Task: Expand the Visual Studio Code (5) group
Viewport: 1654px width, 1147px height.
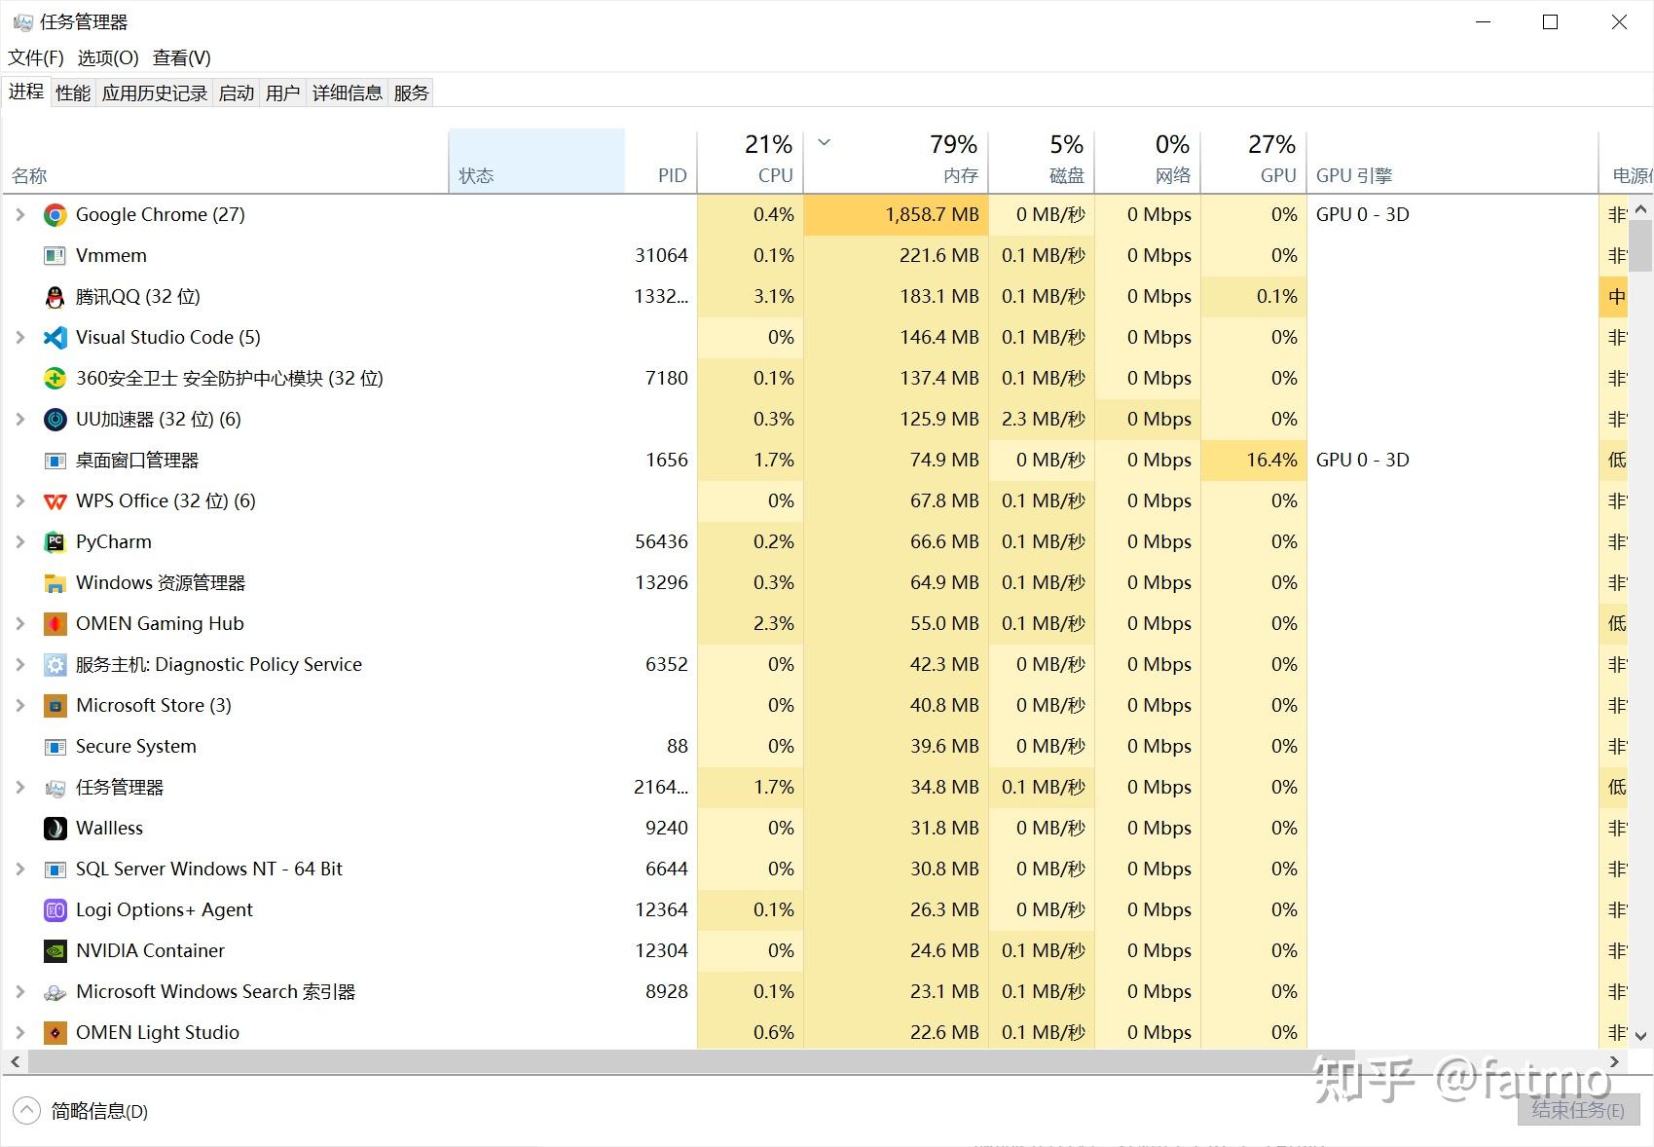Action: click(x=20, y=337)
